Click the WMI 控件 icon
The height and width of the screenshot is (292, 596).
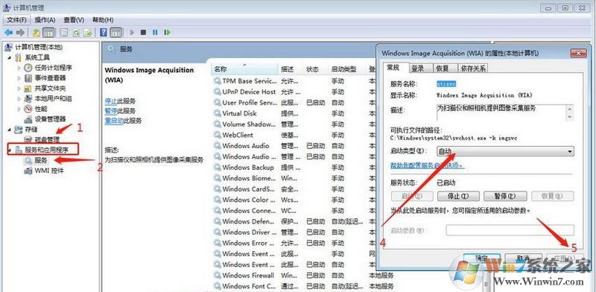coord(28,171)
